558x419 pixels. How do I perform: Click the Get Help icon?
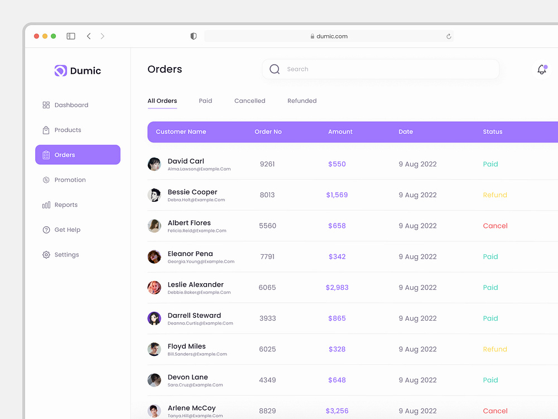click(46, 230)
